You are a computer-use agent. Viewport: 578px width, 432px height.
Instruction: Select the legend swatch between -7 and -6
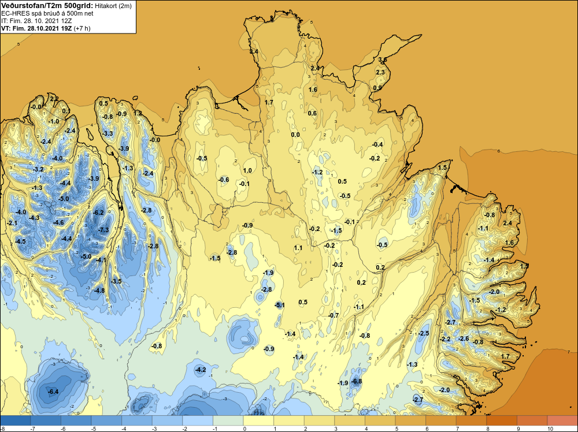(46, 420)
